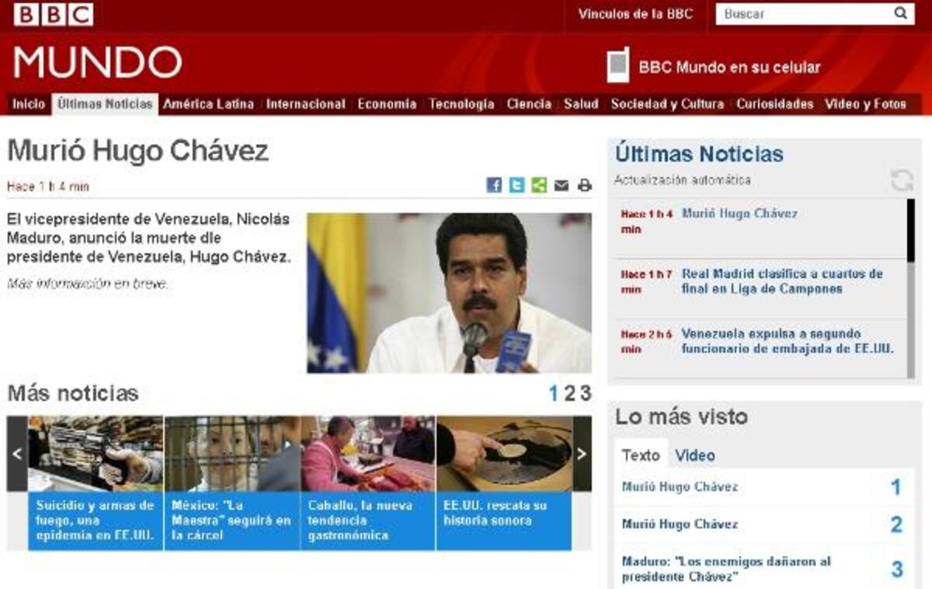Open Maduro: Los enemigos dañaron link

pyautogui.click(x=726, y=569)
